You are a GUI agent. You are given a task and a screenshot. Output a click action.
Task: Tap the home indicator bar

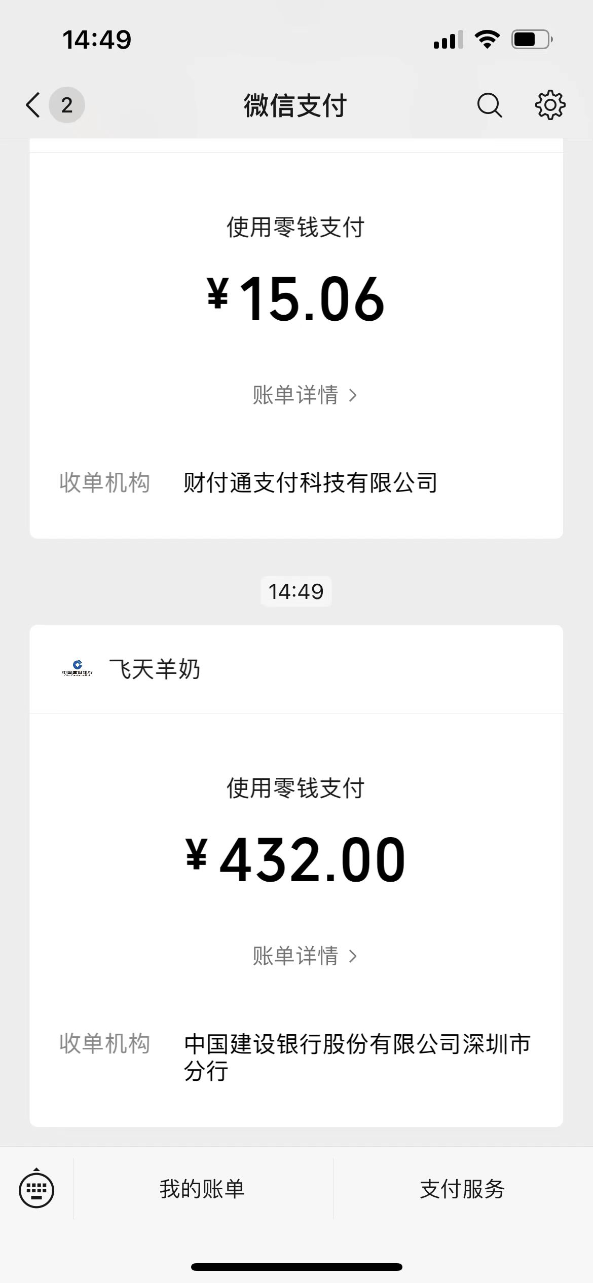pyautogui.click(x=296, y=1267)
